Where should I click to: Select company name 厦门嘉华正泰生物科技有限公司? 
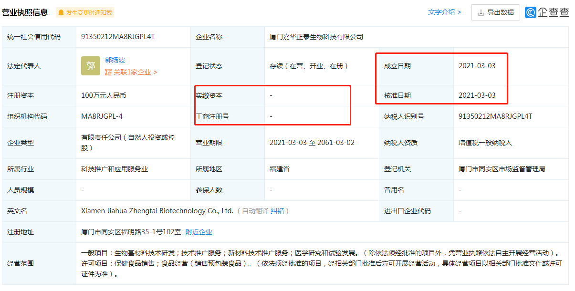[x=316, y=37]
